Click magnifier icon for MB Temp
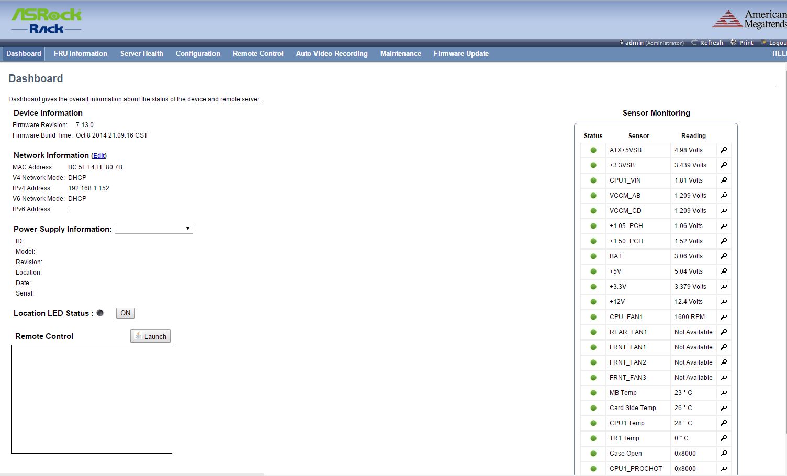This screenshot has width=787, height=476. (724, 393)
